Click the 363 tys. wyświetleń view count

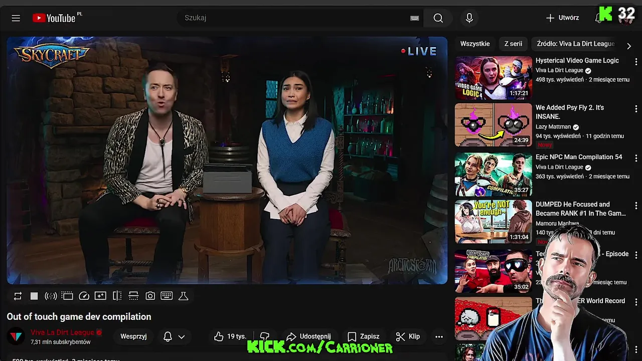point(560,176)
